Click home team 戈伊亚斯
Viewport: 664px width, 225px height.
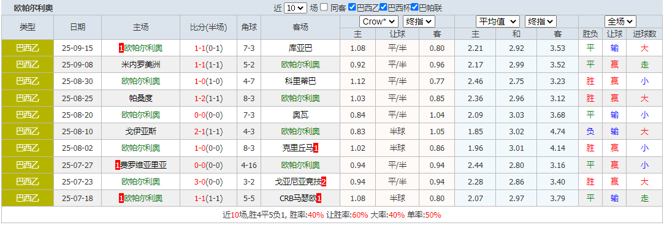(x=141, y=131)
